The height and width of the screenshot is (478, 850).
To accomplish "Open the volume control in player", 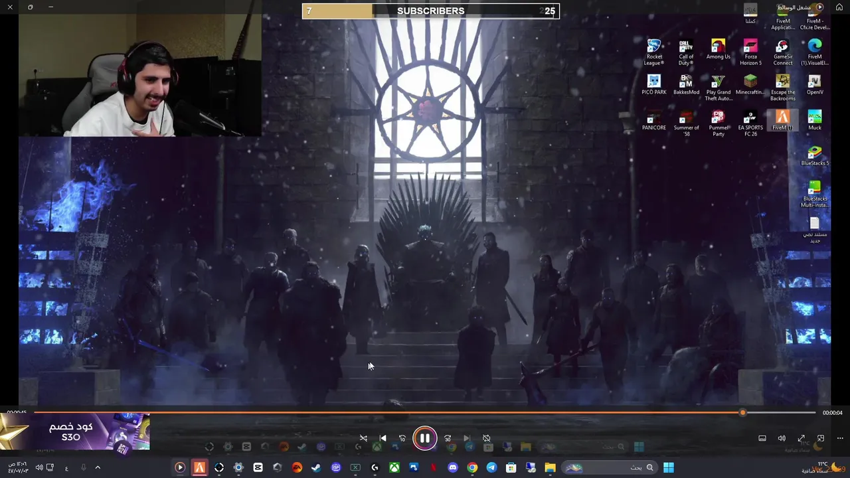I will point(782,438).
